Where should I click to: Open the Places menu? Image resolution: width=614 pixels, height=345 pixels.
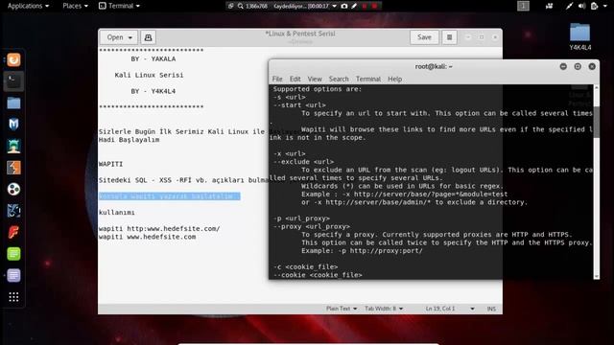(x=75, y=6)
